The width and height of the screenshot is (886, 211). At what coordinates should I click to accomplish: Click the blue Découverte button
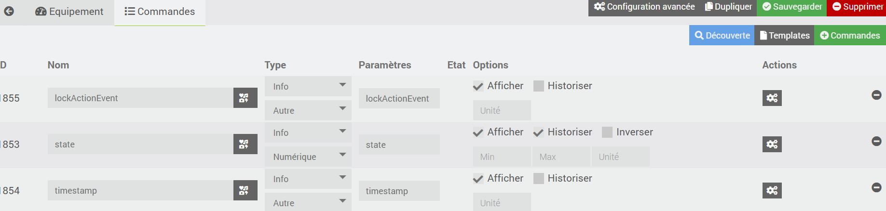click(x=722, y=35)
